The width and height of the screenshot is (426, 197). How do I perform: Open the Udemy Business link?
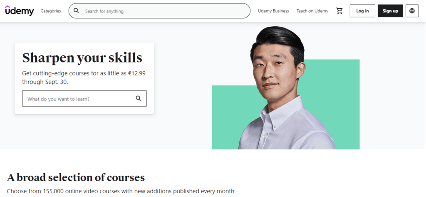(x=273, y=11)
